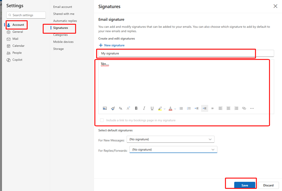
Task: Enable bookings page link checkbox
Action: point(102,120)
